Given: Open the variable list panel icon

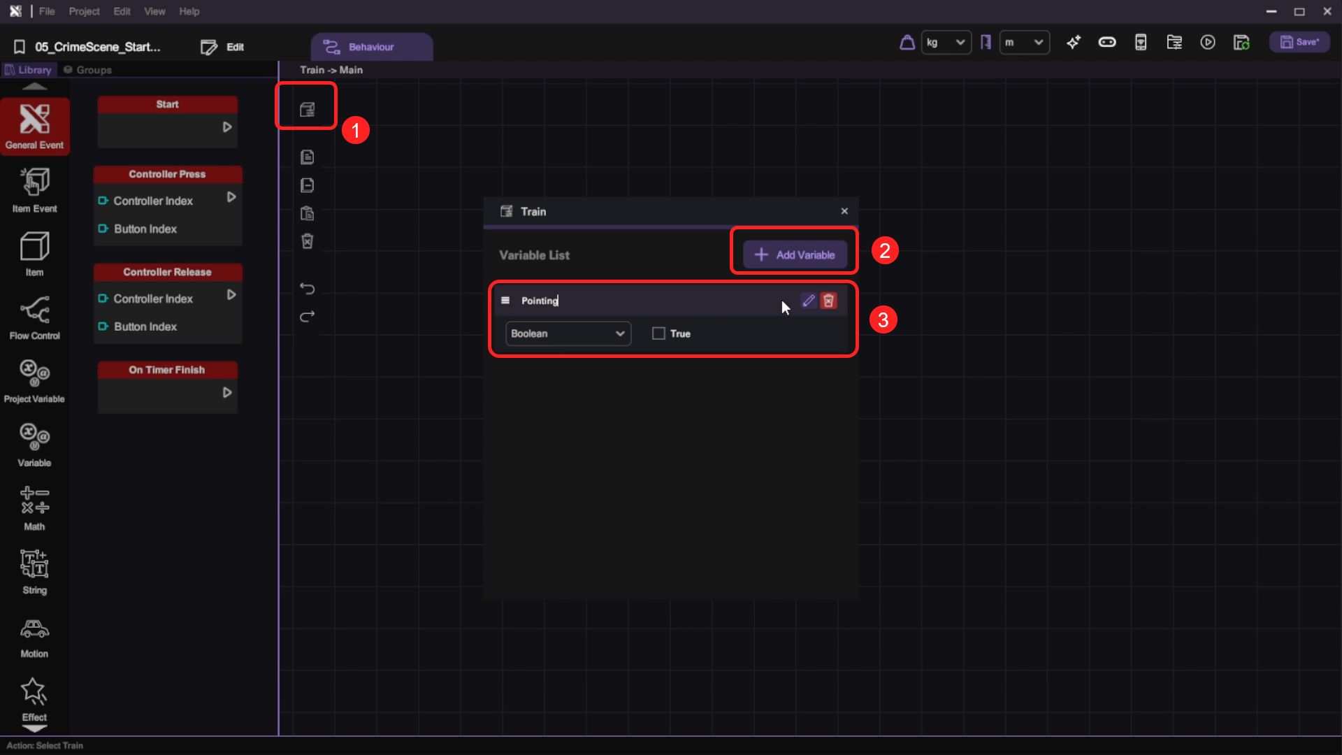Looking at the screenshot, I should 307,109.
